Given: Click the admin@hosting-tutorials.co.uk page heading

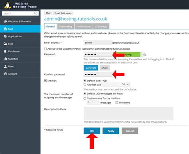Looking at the screenshot, I should point(75,19).
